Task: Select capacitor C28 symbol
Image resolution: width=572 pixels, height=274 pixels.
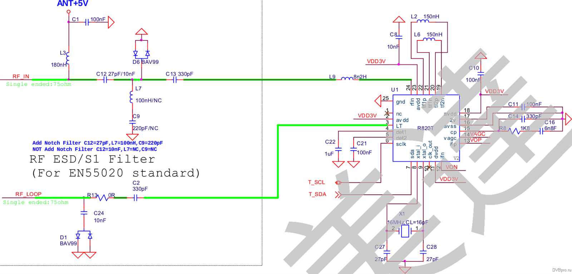Action: pyautogui.click(x=423, y=253)
